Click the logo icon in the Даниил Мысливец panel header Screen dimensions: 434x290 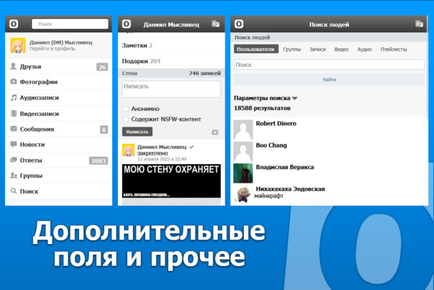pyautogui.click(x=126, y=24)
